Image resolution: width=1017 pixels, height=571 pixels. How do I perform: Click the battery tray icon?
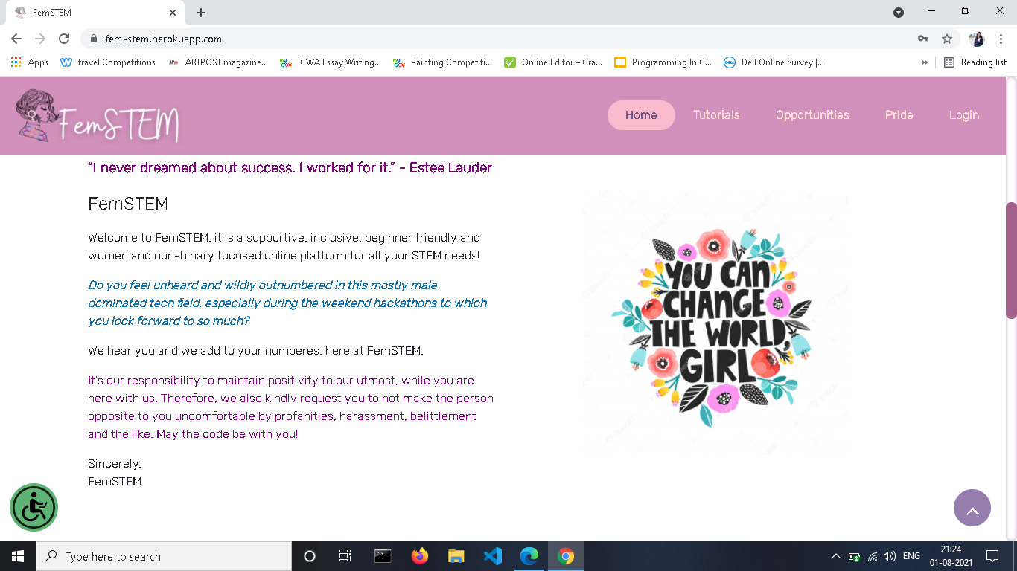[855, 556]
